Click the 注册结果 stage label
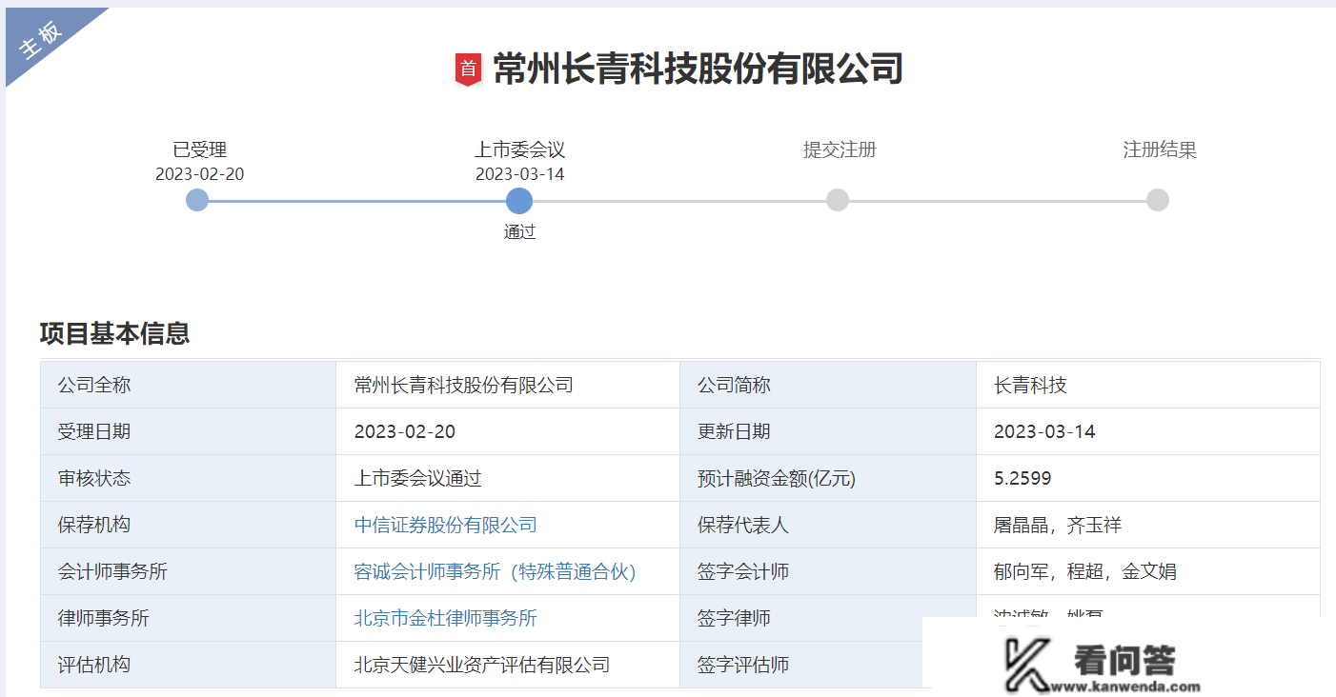1336x697 pixels. [x=1160, y=149]
